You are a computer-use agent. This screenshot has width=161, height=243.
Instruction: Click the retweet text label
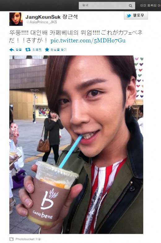(37, 50)
